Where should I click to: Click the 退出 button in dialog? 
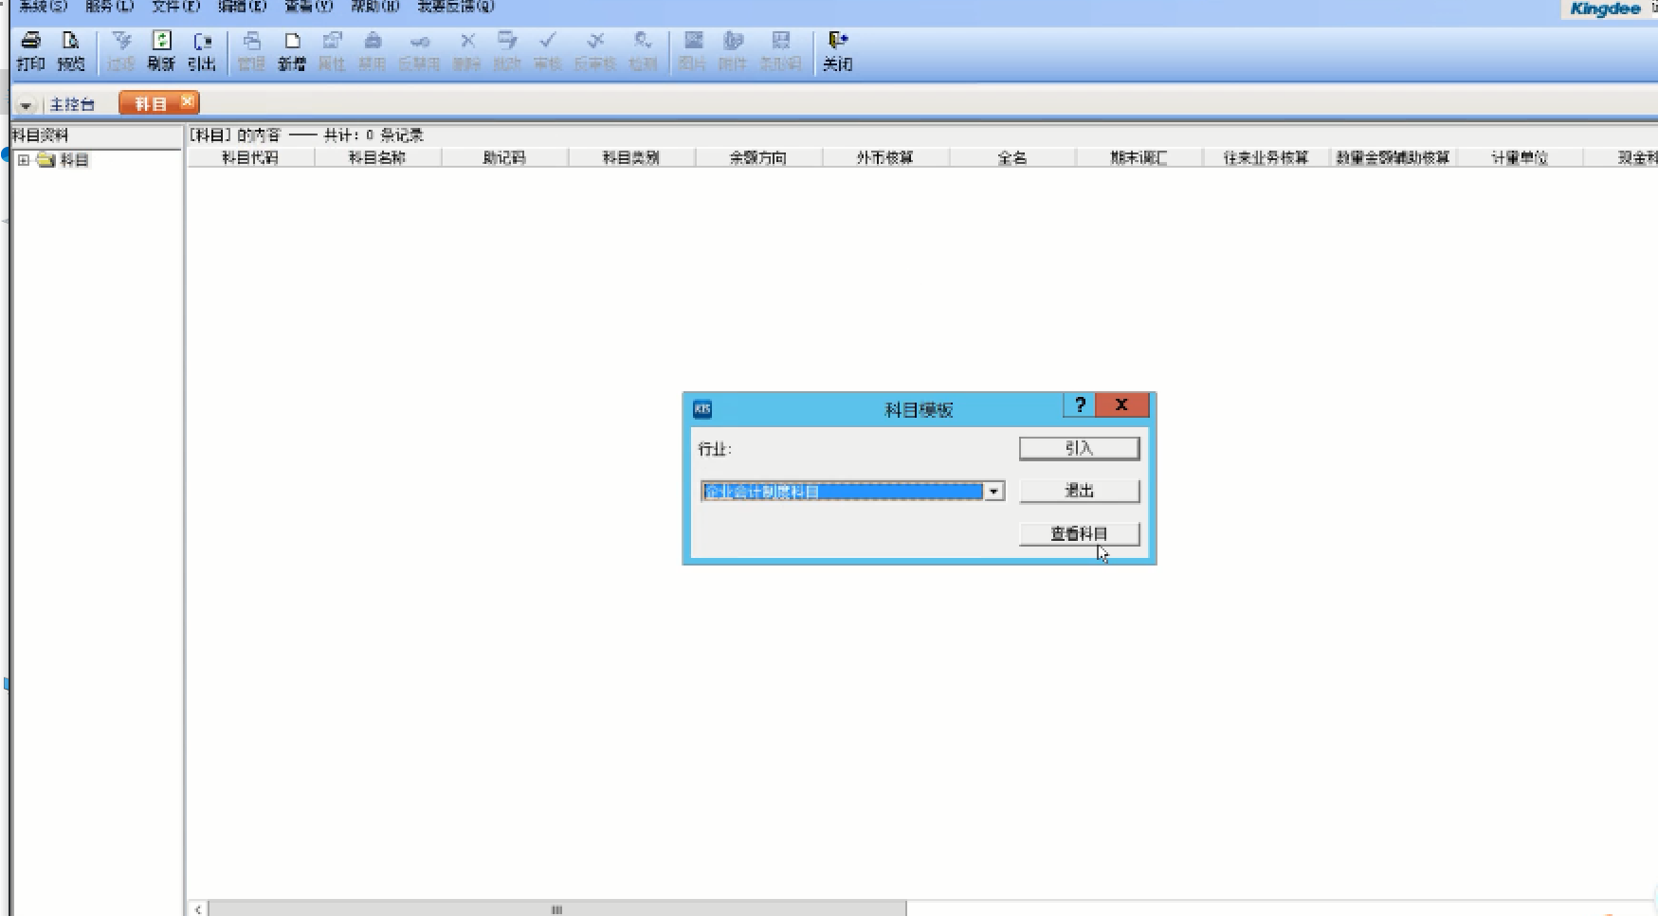1079,491
